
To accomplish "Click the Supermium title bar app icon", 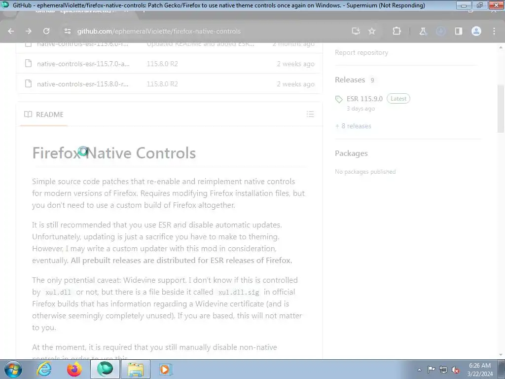I will pos(5,5).
